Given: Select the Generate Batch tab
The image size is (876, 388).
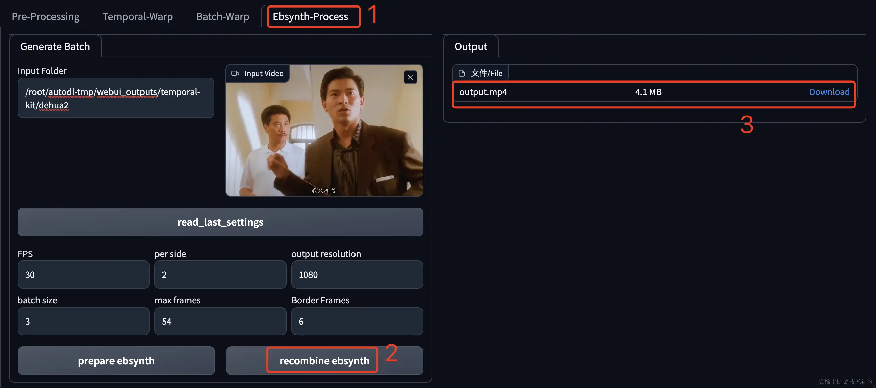Looking at the screenshot, I should [x=55, y=46].
